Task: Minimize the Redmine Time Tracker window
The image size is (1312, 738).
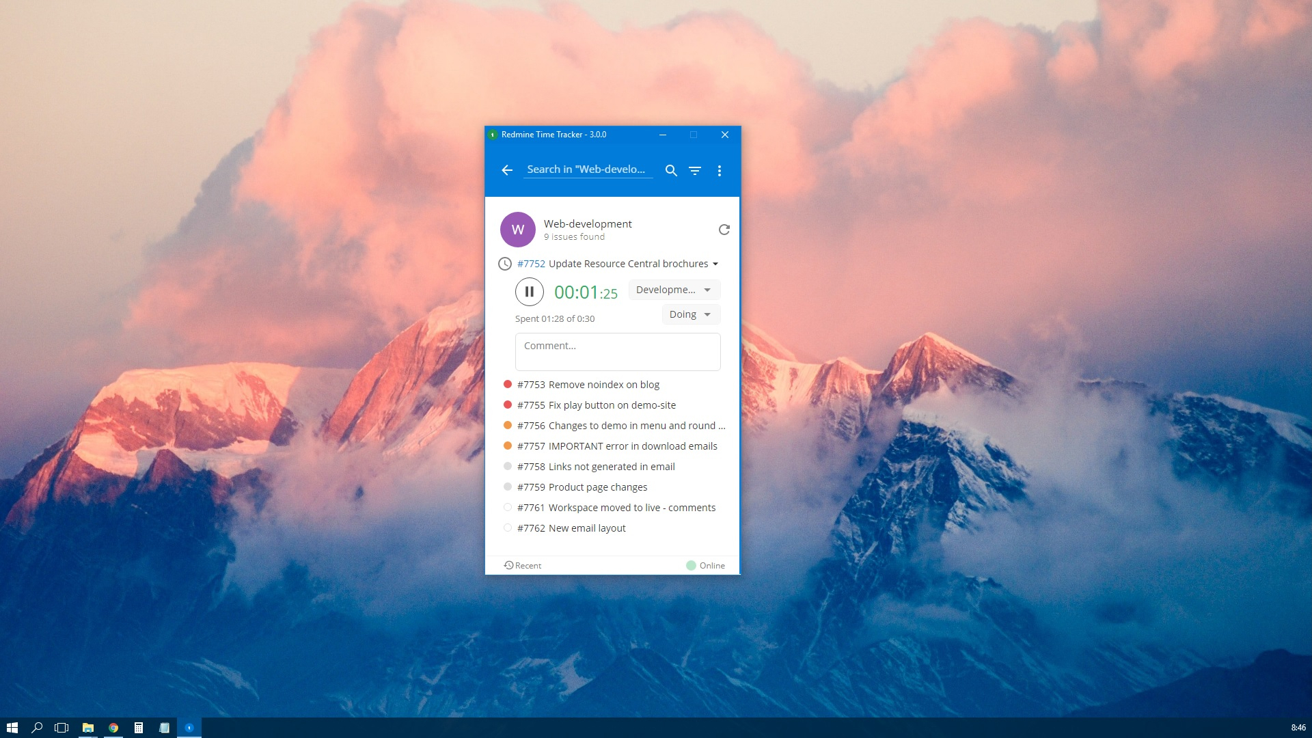Action: [662, 135]
